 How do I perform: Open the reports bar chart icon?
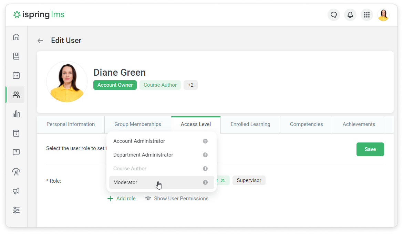(16, 114)
